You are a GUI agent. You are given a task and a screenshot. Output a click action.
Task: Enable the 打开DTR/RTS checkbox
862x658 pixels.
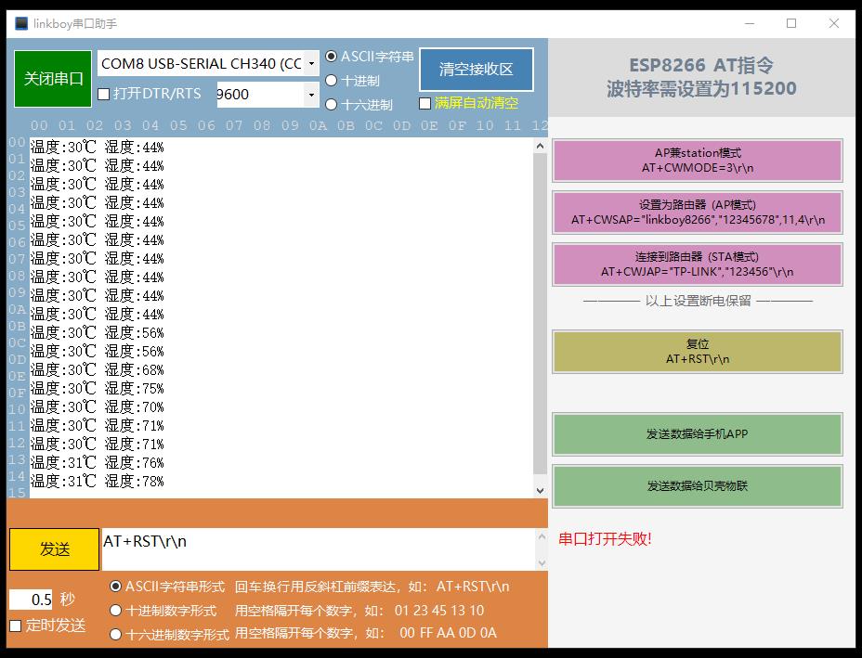[x=103, y=94]
